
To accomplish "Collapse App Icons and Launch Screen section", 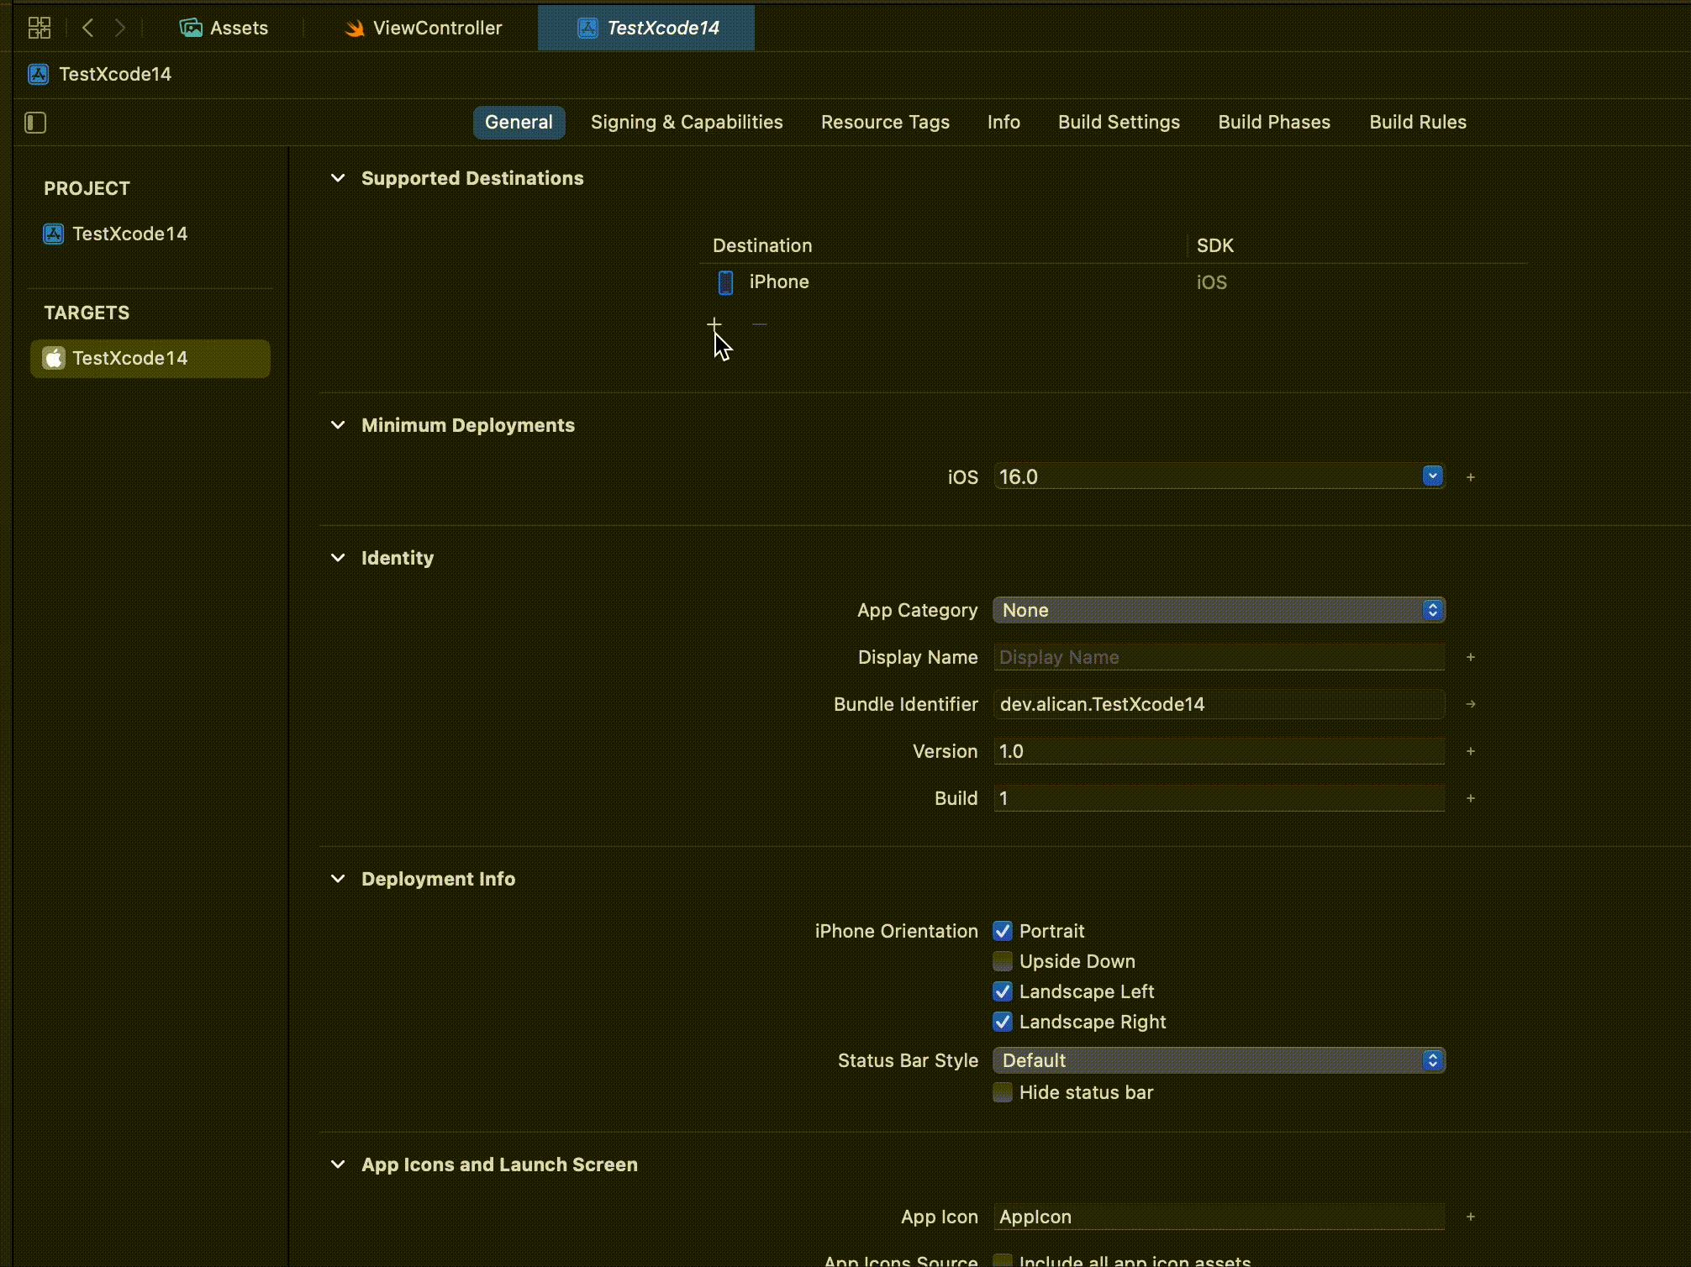I will 338,1164.
